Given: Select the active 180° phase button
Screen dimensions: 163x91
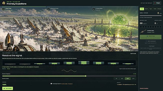Looking at the screenshot, I should click(x=128, y=79).
